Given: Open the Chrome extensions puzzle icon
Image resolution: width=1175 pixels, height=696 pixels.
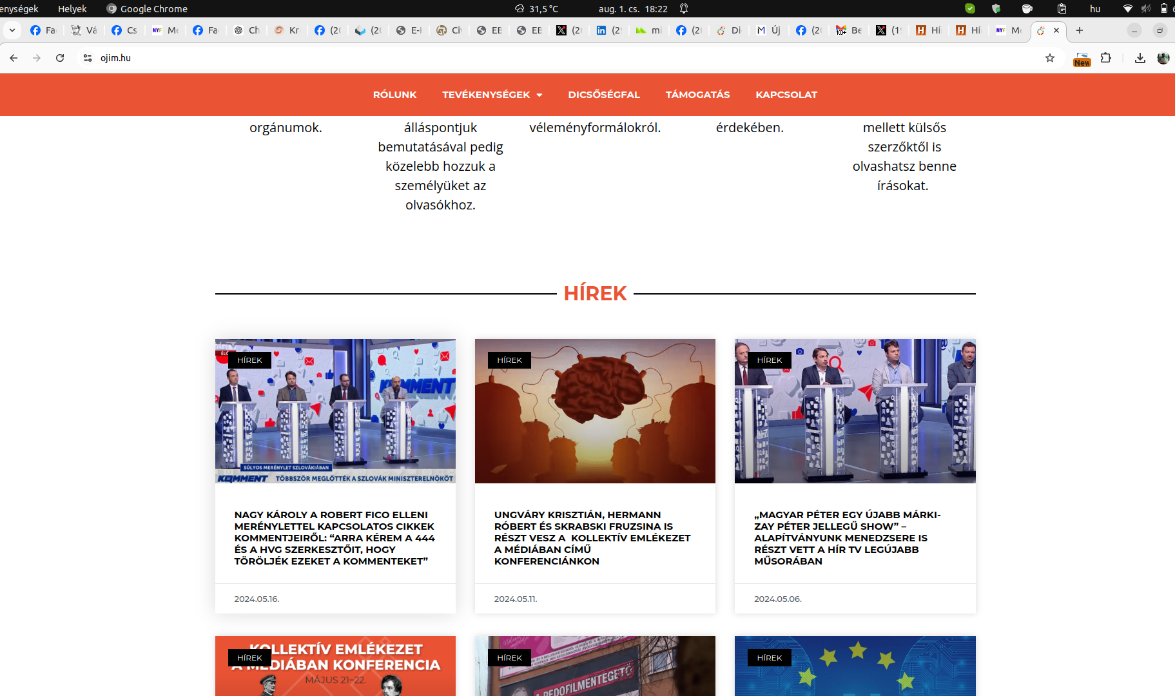Looking at the screenshot, I should (x=1106, y=58).
